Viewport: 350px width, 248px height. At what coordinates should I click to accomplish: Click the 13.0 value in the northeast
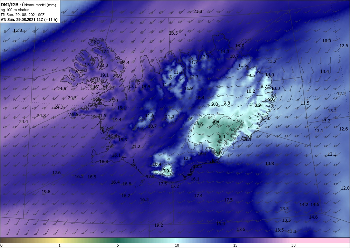click(x=327, y=41)
